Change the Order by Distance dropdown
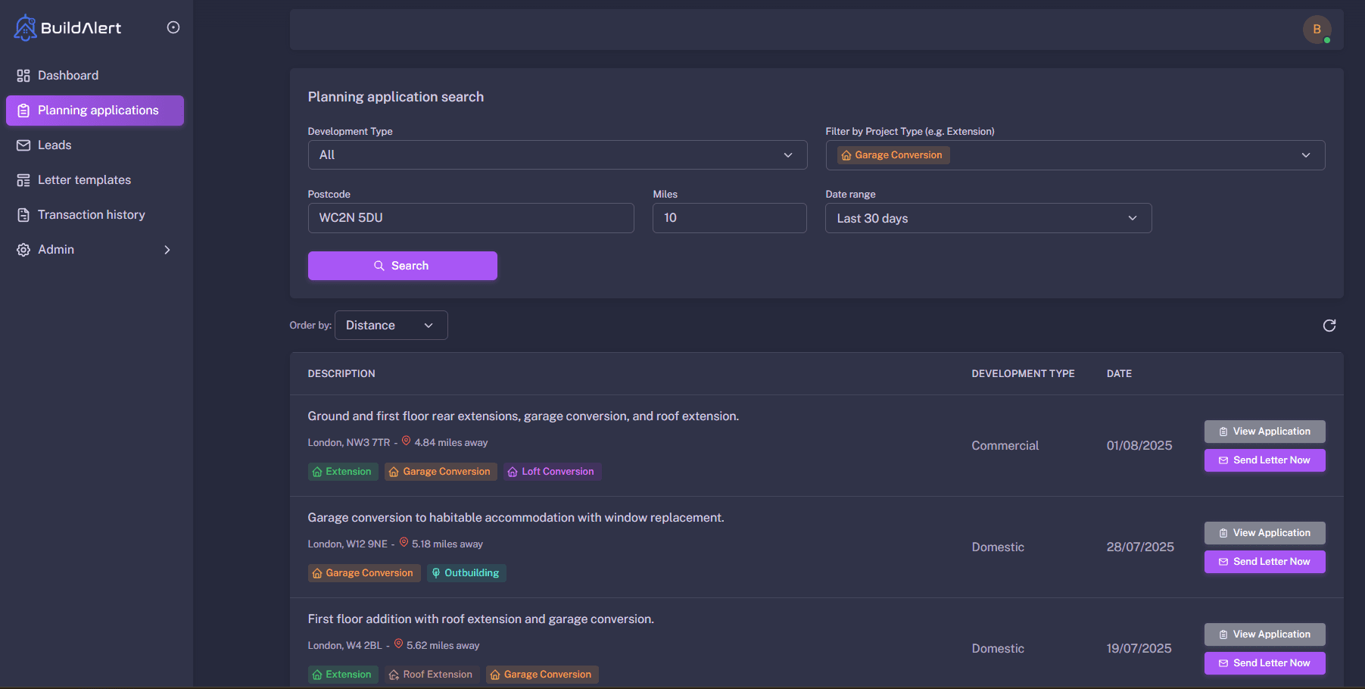This screenshot has height=689, width=1365. (x=391, y=326)
